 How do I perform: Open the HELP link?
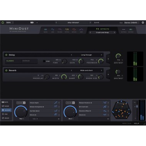(x=136, y=123)
